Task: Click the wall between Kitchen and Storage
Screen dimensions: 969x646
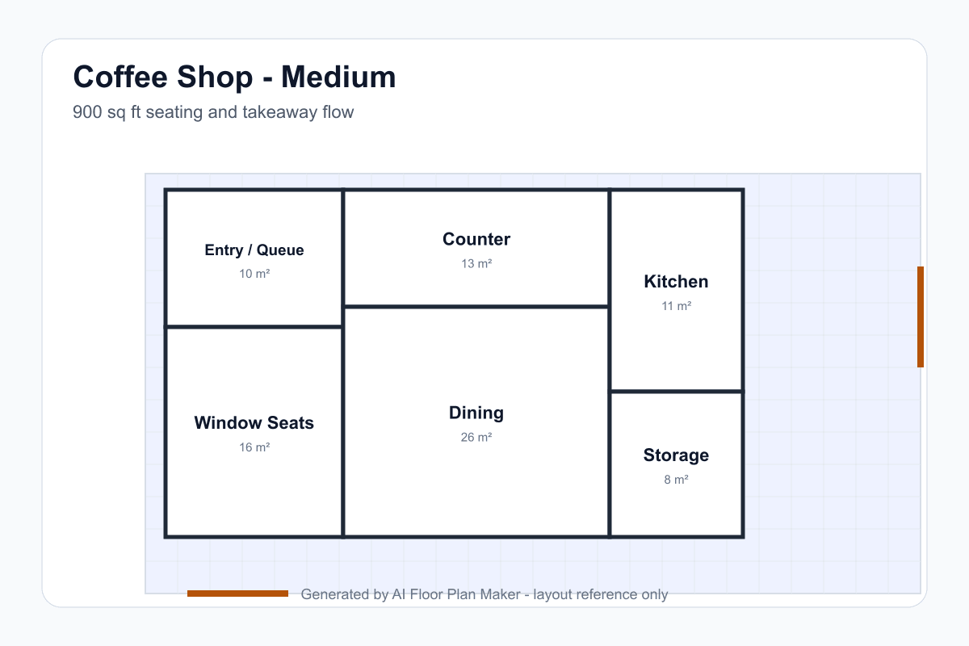Action: pos(676,392)
